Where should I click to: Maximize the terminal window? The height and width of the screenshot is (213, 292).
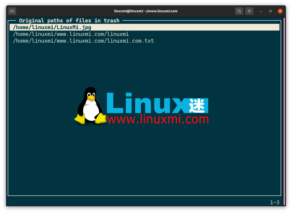point(270,11)
